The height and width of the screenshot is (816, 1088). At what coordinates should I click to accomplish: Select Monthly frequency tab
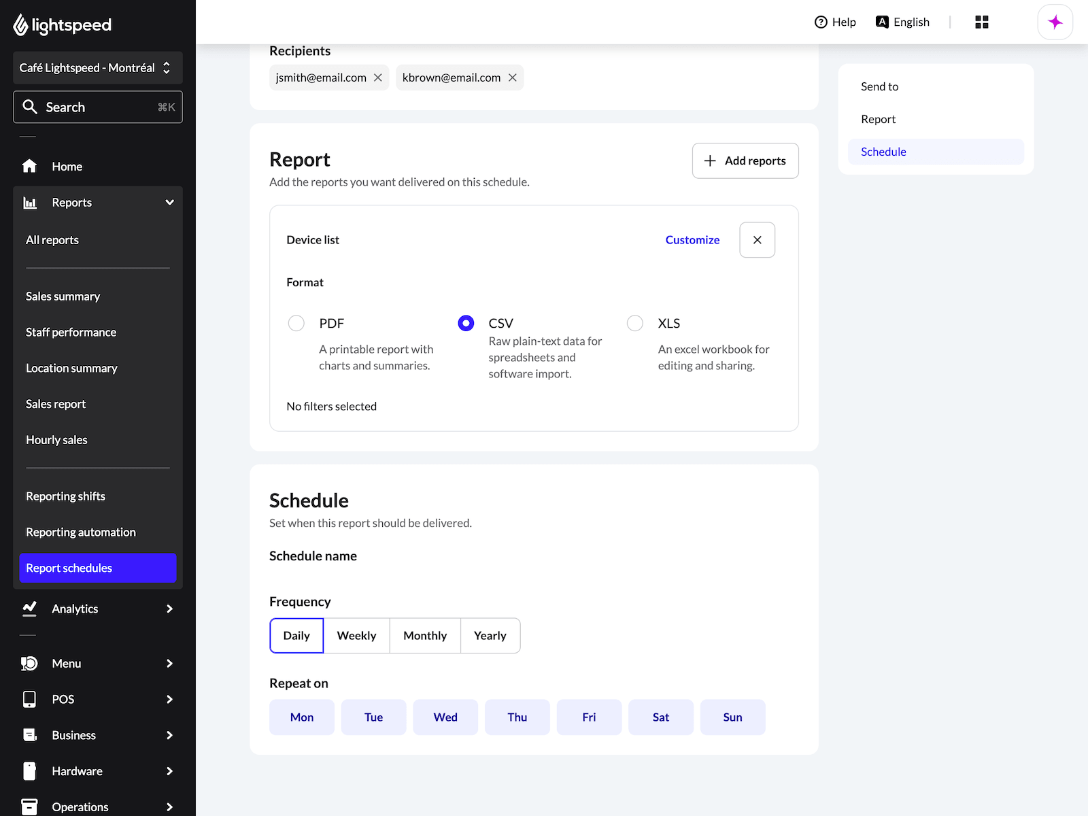click(x=425, y=636)
